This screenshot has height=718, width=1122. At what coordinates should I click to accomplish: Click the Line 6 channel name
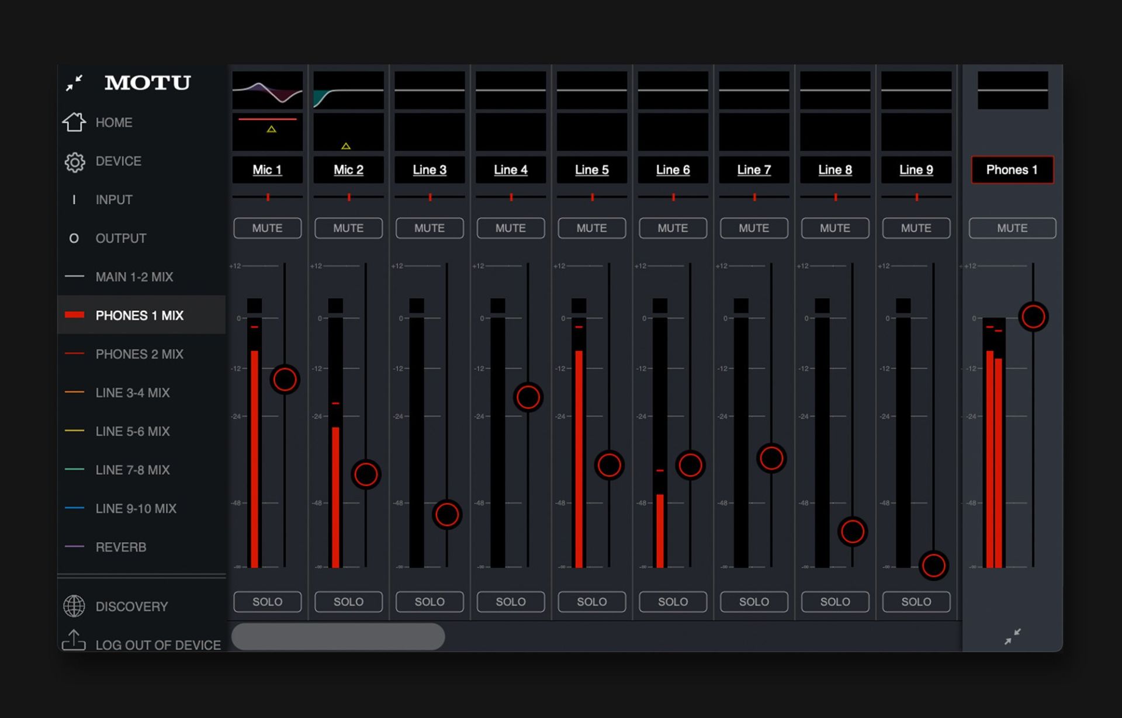pos(673,170)
